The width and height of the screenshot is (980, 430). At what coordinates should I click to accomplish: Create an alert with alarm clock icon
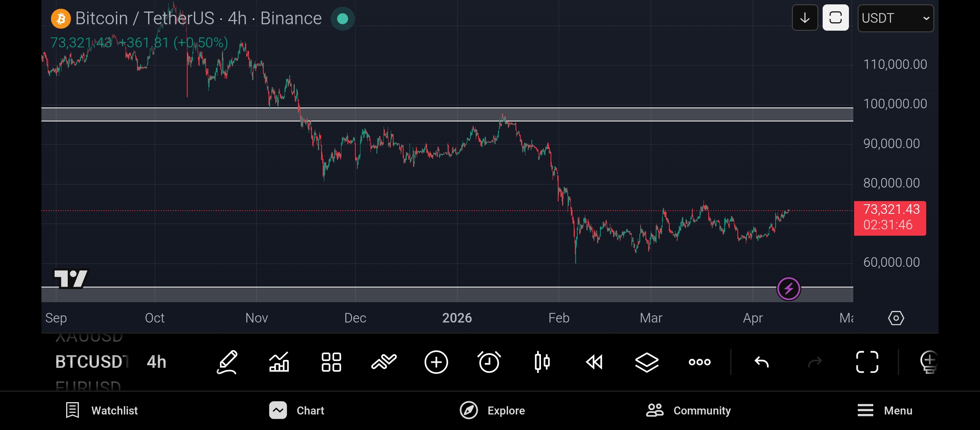pos(489,362)
